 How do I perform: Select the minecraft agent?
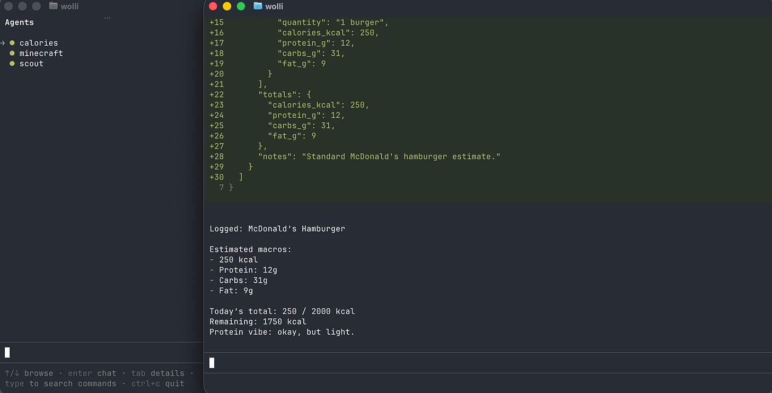pyautogui.click(x=41, y=53)
